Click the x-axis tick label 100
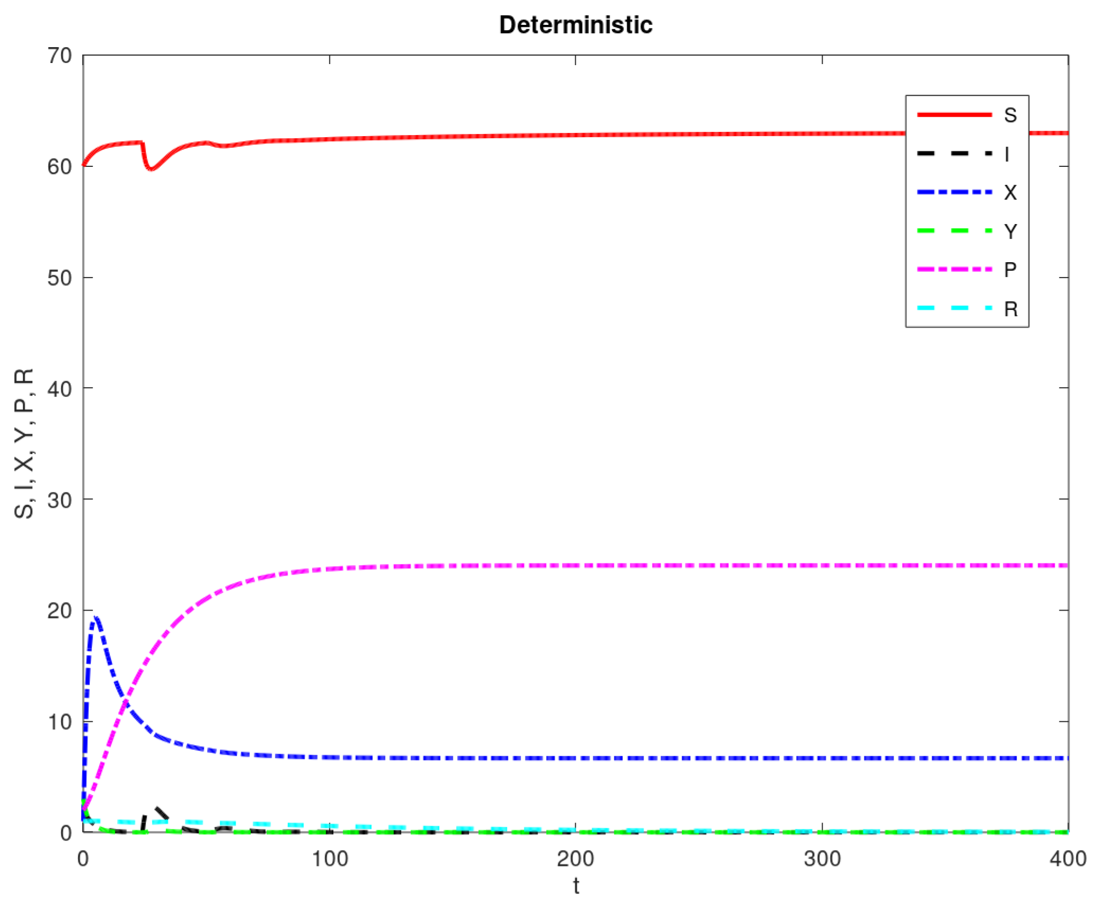Image resolution: width=1097 pixels, height=904 pixels. 329,859
